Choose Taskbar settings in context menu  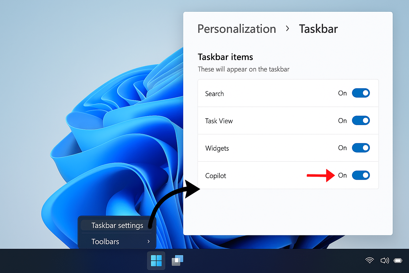pyautogui.click(x=117, y=225)
